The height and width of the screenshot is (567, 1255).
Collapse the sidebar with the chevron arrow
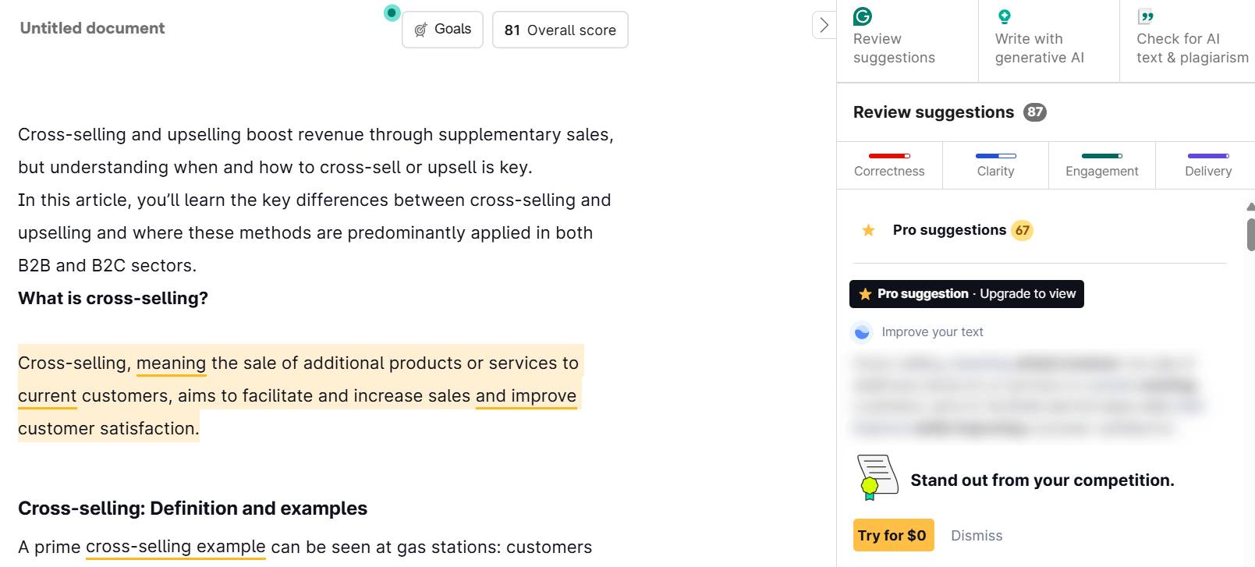824,25
